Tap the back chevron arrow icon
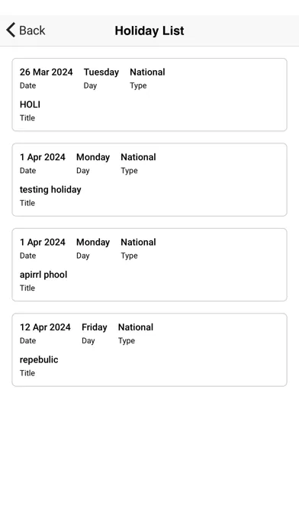The height and width of the screenshot is (531, 299). (x=11, y=31)
